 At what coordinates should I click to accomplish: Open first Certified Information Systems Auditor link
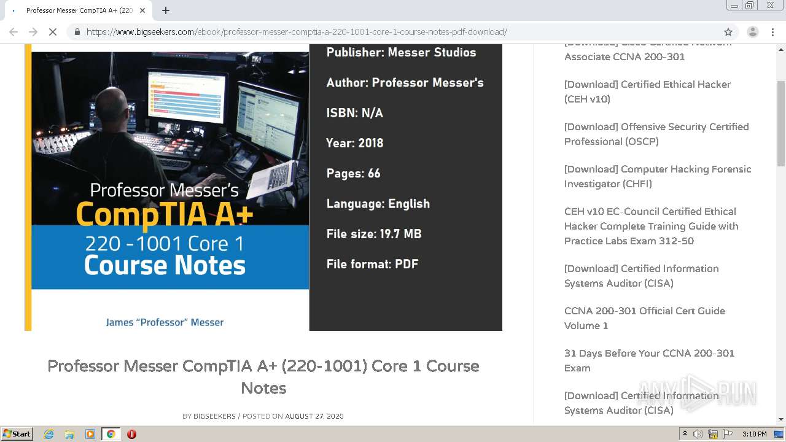pos(641,276)
